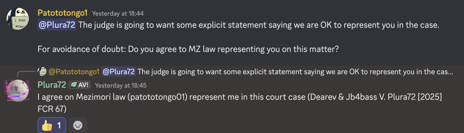Click the 18:45 message timestamp
This screenshot has width=464, height=133.
click(x=121, y=85)
